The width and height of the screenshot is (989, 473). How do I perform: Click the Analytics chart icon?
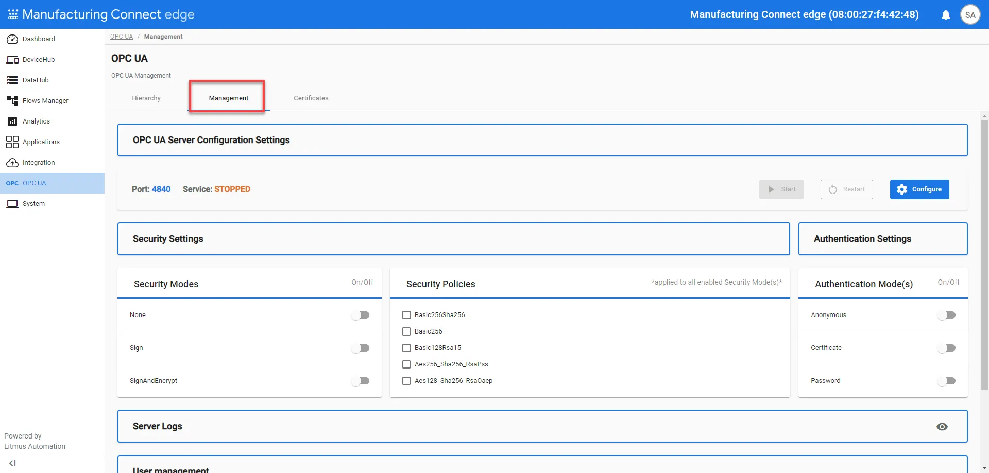point(12,121)
